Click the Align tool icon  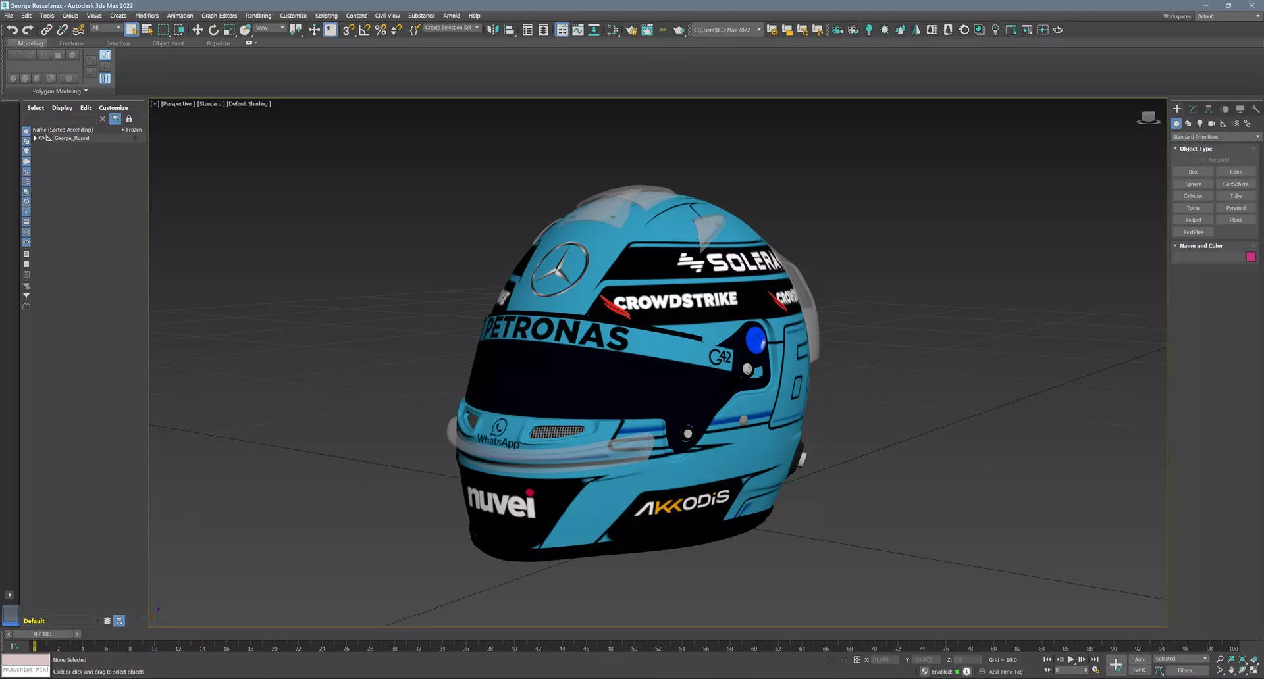click(x=509, y=30)
